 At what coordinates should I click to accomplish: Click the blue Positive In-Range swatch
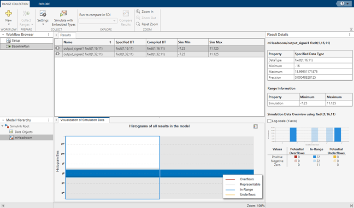click(x=314, y=157)
